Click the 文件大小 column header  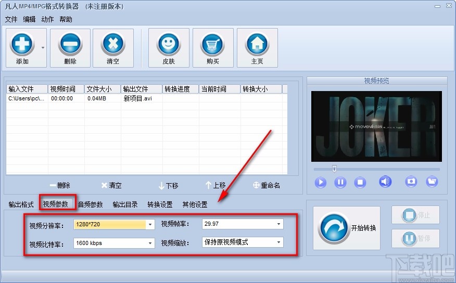tap(103, 89)
